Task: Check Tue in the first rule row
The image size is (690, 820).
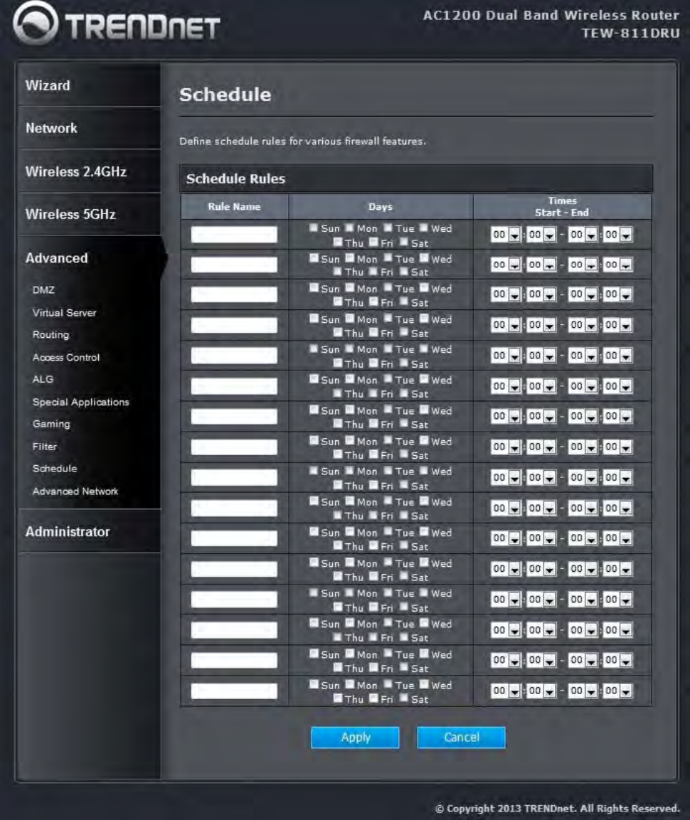Action: 388,228
